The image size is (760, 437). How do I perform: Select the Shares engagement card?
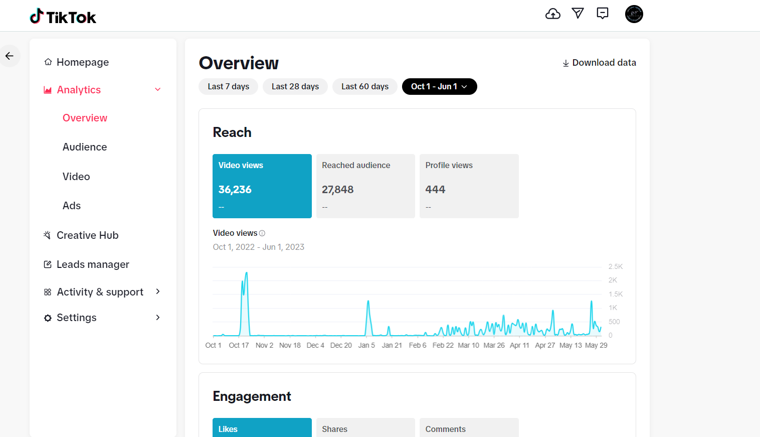click(x=365, y=427)
